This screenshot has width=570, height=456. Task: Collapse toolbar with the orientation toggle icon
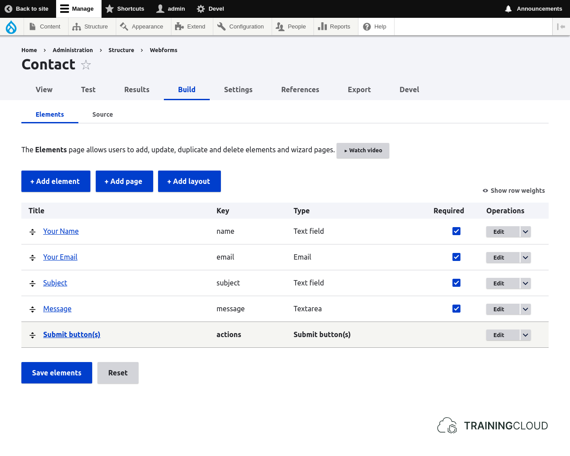[x=561, y=27]
